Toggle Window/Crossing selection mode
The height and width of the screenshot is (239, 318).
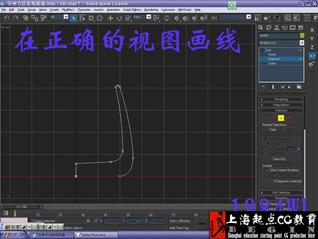[100, 18]
